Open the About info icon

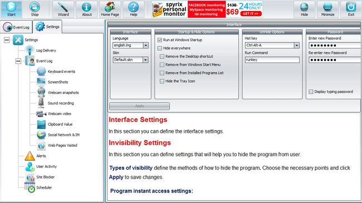point(86,9)
